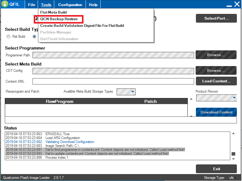Click the dash icon below status scrollbar
Image resolution: width=242 pixels, height=181 pixels.
pyautogui.click(x=233, y=159)
